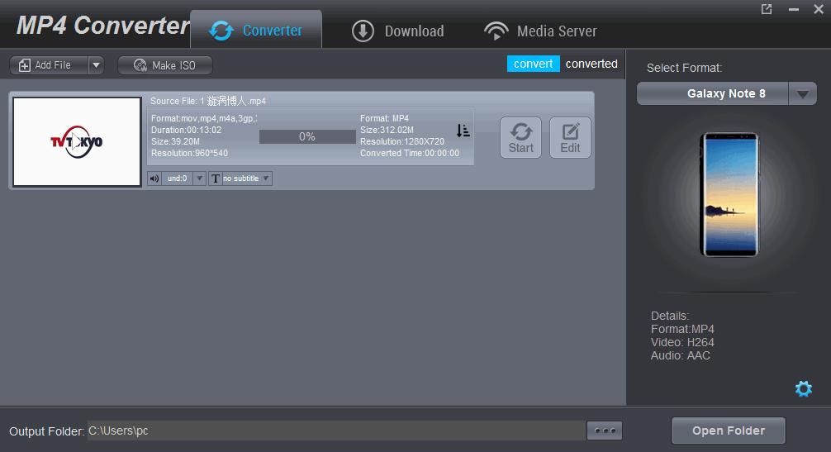This screenshot has height=452, width=831.
Task: Open the no subtitle dropdown
Action: click(x=266, y=178)
